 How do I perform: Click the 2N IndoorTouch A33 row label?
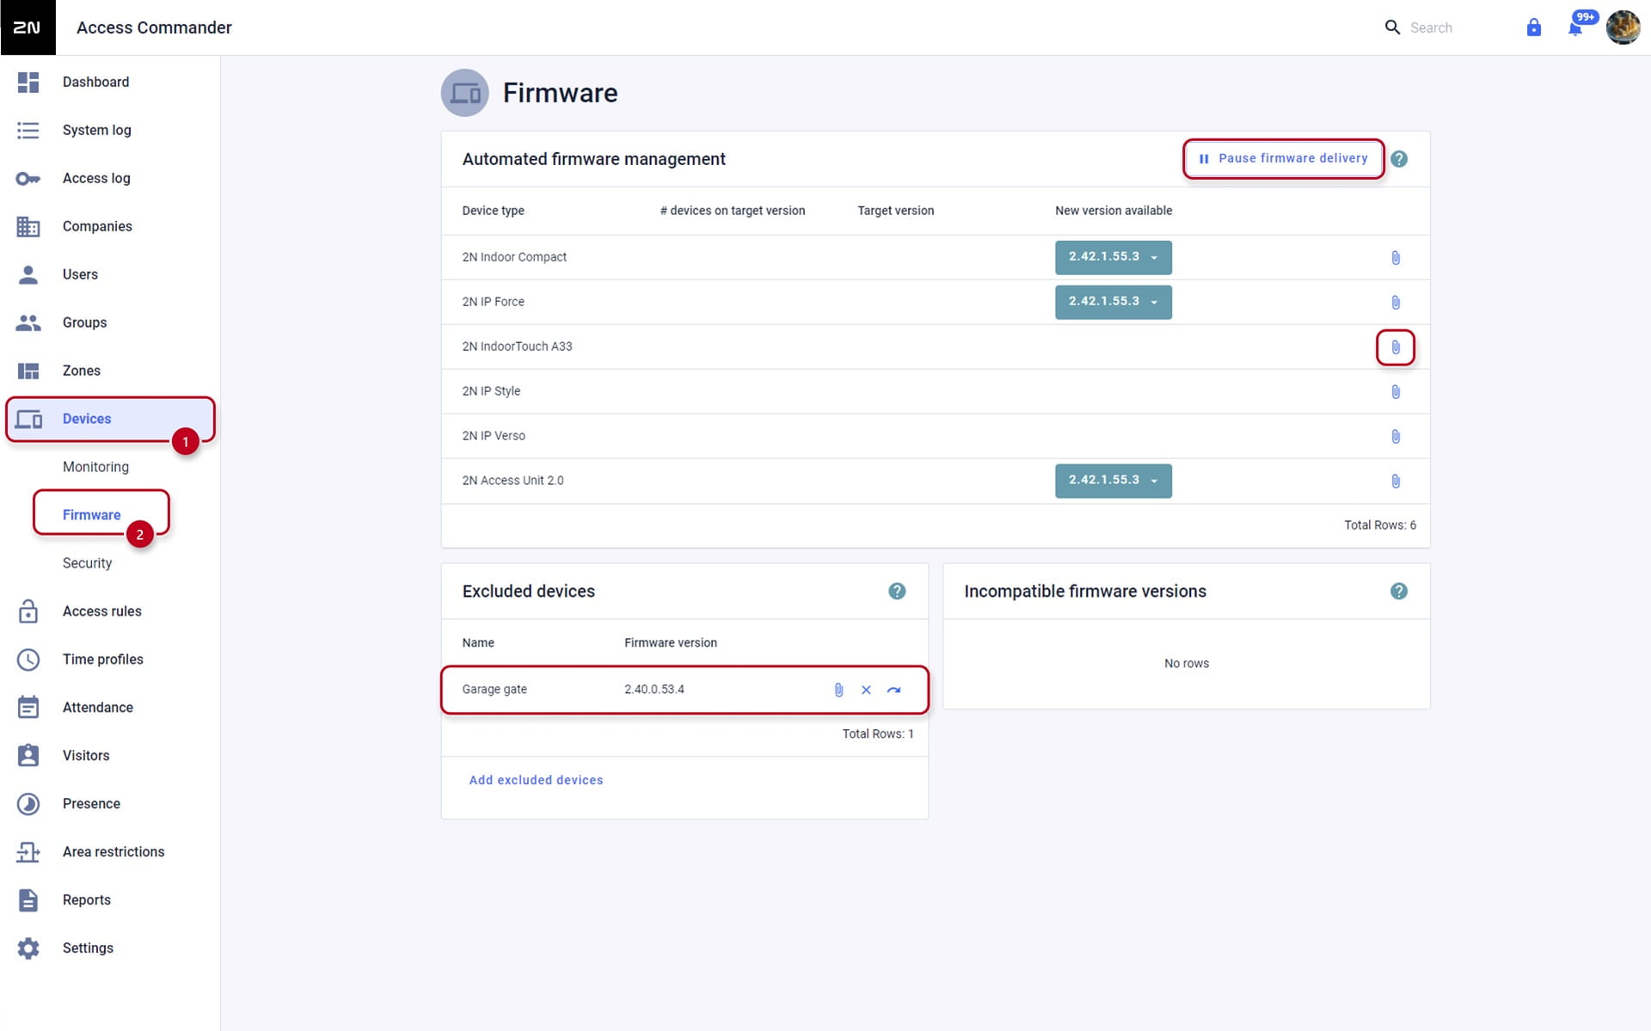point(517,347)
